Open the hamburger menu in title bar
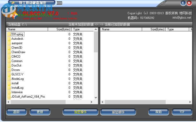196x122 pixels. click(x=60, y=3)
